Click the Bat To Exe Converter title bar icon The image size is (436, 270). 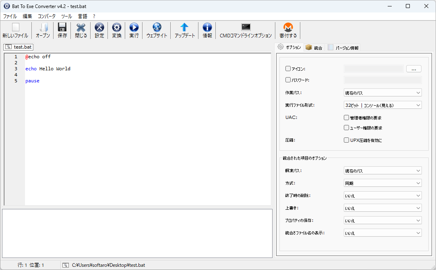click(x=7, y=6)
